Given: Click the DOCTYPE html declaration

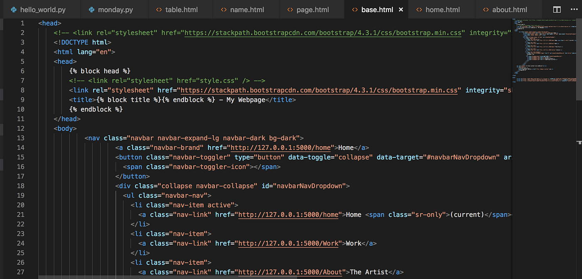Looking at the screenshot, I should click(x=82, y=42).
